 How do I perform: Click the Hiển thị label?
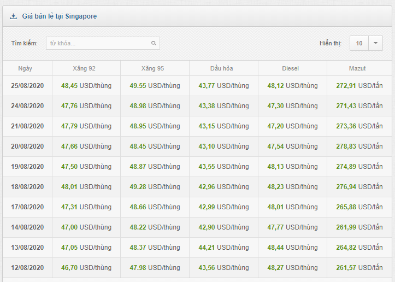click(x=331, y=43)
